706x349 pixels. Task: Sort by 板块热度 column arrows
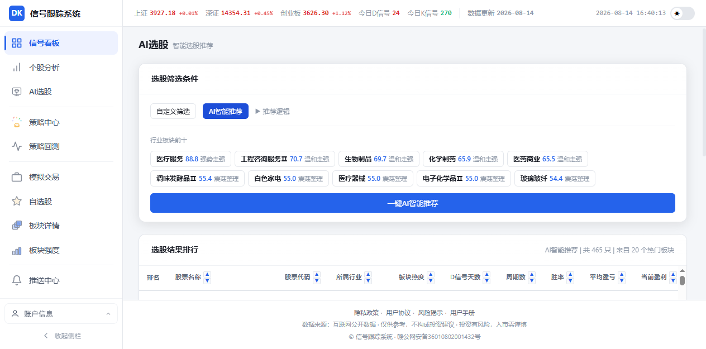coord(431,278)
